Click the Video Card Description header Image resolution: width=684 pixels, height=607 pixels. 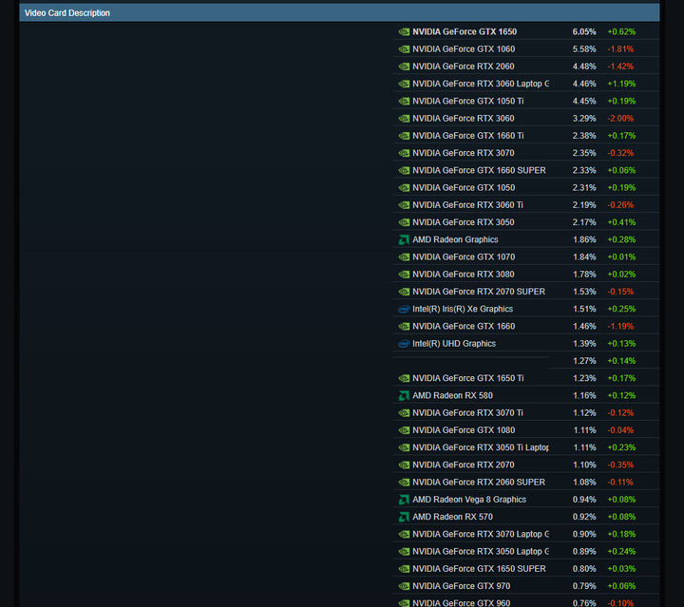(x=339, y=13)
